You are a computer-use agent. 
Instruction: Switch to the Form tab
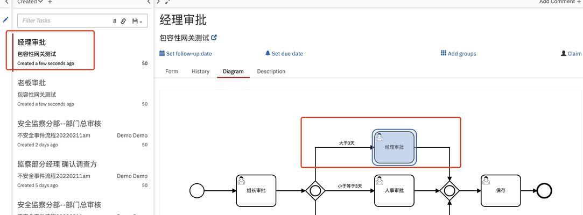tap(171, 71)
